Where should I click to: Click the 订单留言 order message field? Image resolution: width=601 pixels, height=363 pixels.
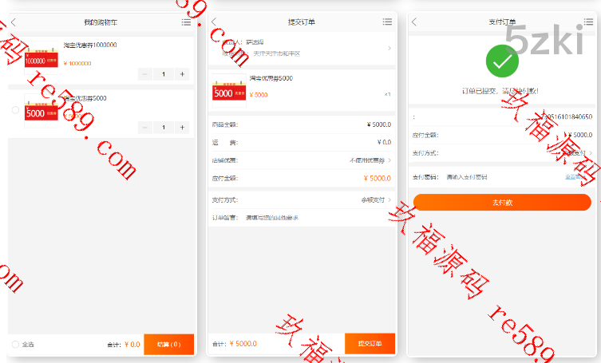tap(303, 217)
